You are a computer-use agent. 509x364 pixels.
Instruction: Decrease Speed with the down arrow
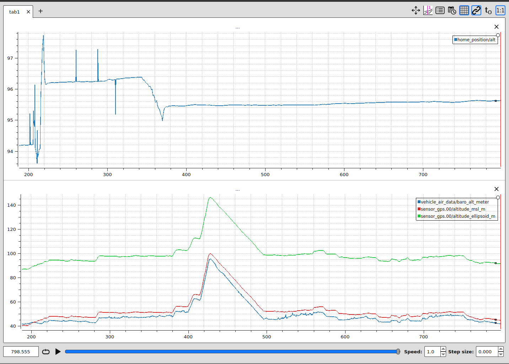[x=443, y=354]
